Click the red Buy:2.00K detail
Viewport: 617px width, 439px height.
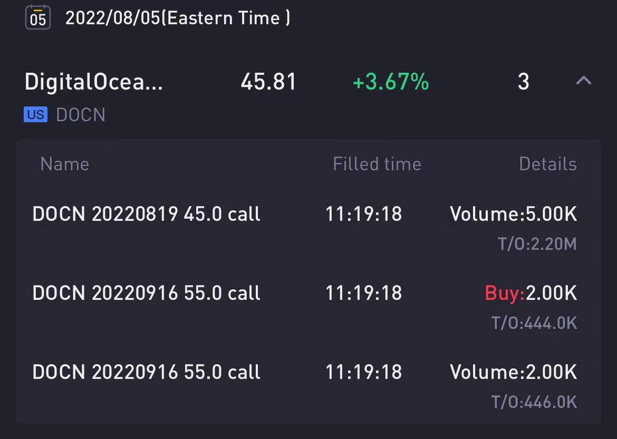pyautogui.click(x=531, y=294)
